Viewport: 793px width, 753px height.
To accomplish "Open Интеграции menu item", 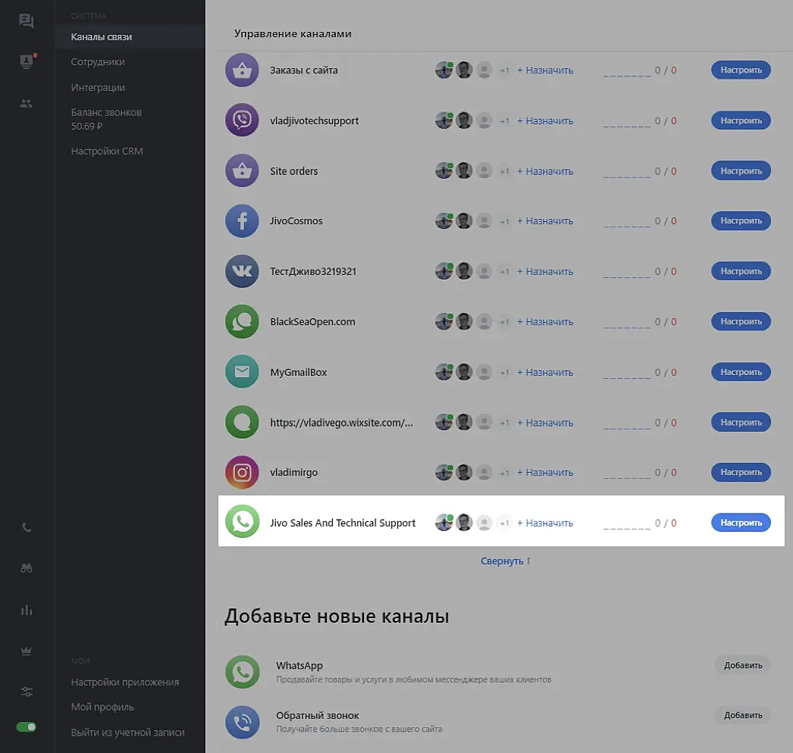I will [x=98, y=88].
